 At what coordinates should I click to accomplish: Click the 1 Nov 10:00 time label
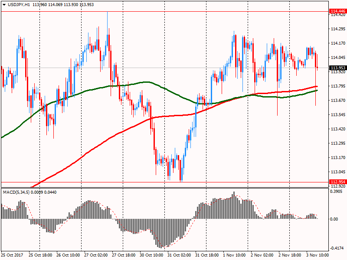click(x=234, y=255)
